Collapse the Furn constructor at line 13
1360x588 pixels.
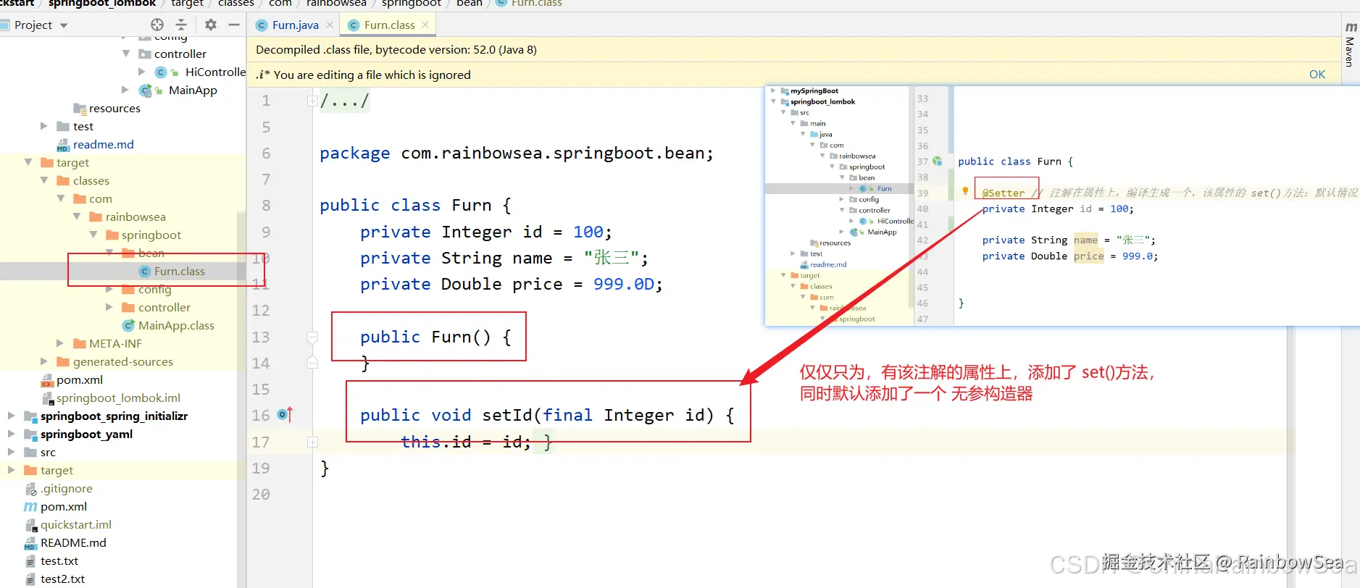click(312, 337)
